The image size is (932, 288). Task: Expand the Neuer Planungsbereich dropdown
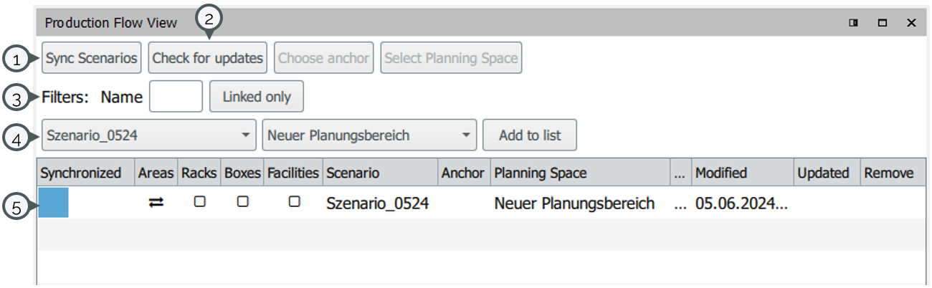(x=369, y=135)
